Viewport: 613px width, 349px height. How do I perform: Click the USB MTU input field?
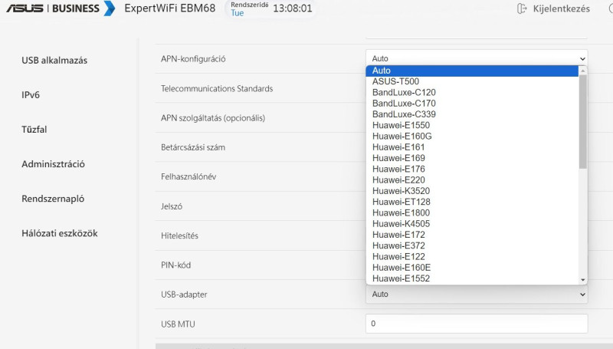pos(477,324)
